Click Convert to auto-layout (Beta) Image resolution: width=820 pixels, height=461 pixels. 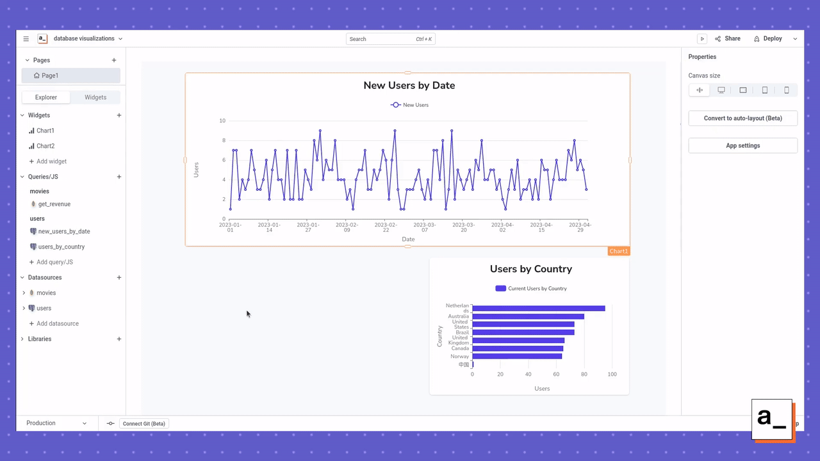click(742, 118)
